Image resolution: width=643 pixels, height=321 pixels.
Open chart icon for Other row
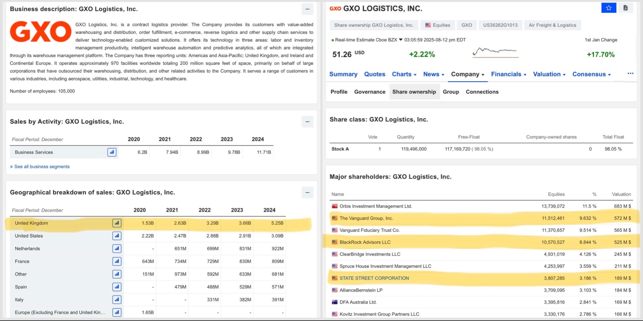[x=117, y=274]
